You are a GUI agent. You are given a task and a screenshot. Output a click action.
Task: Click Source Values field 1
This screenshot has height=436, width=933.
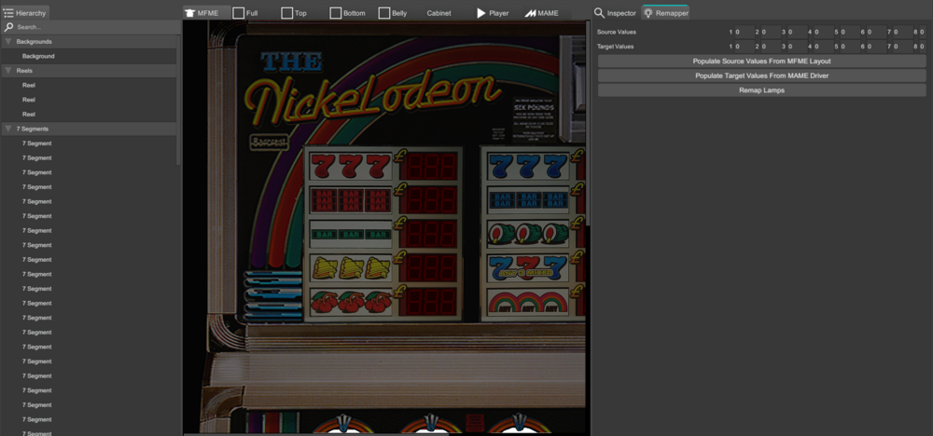coord(745,32)
